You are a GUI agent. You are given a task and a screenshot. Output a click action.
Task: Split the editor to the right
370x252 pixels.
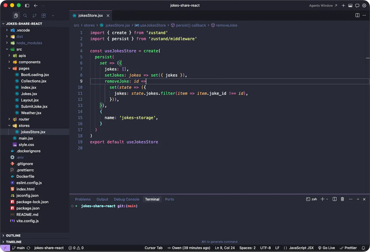(357, 15)
